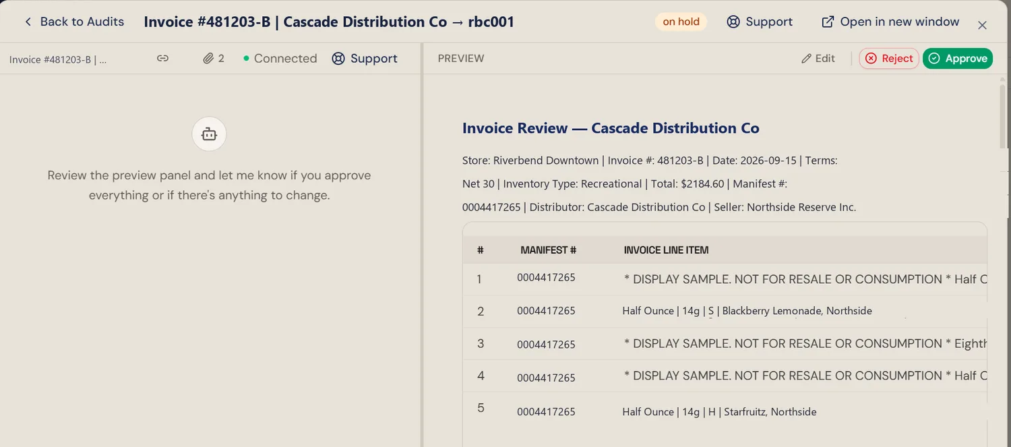1011x447 pixels.
Task: Click the Invoice #481203-B breadcrumb in left panel
Action: pyautogui.click(x=58, y=59)
